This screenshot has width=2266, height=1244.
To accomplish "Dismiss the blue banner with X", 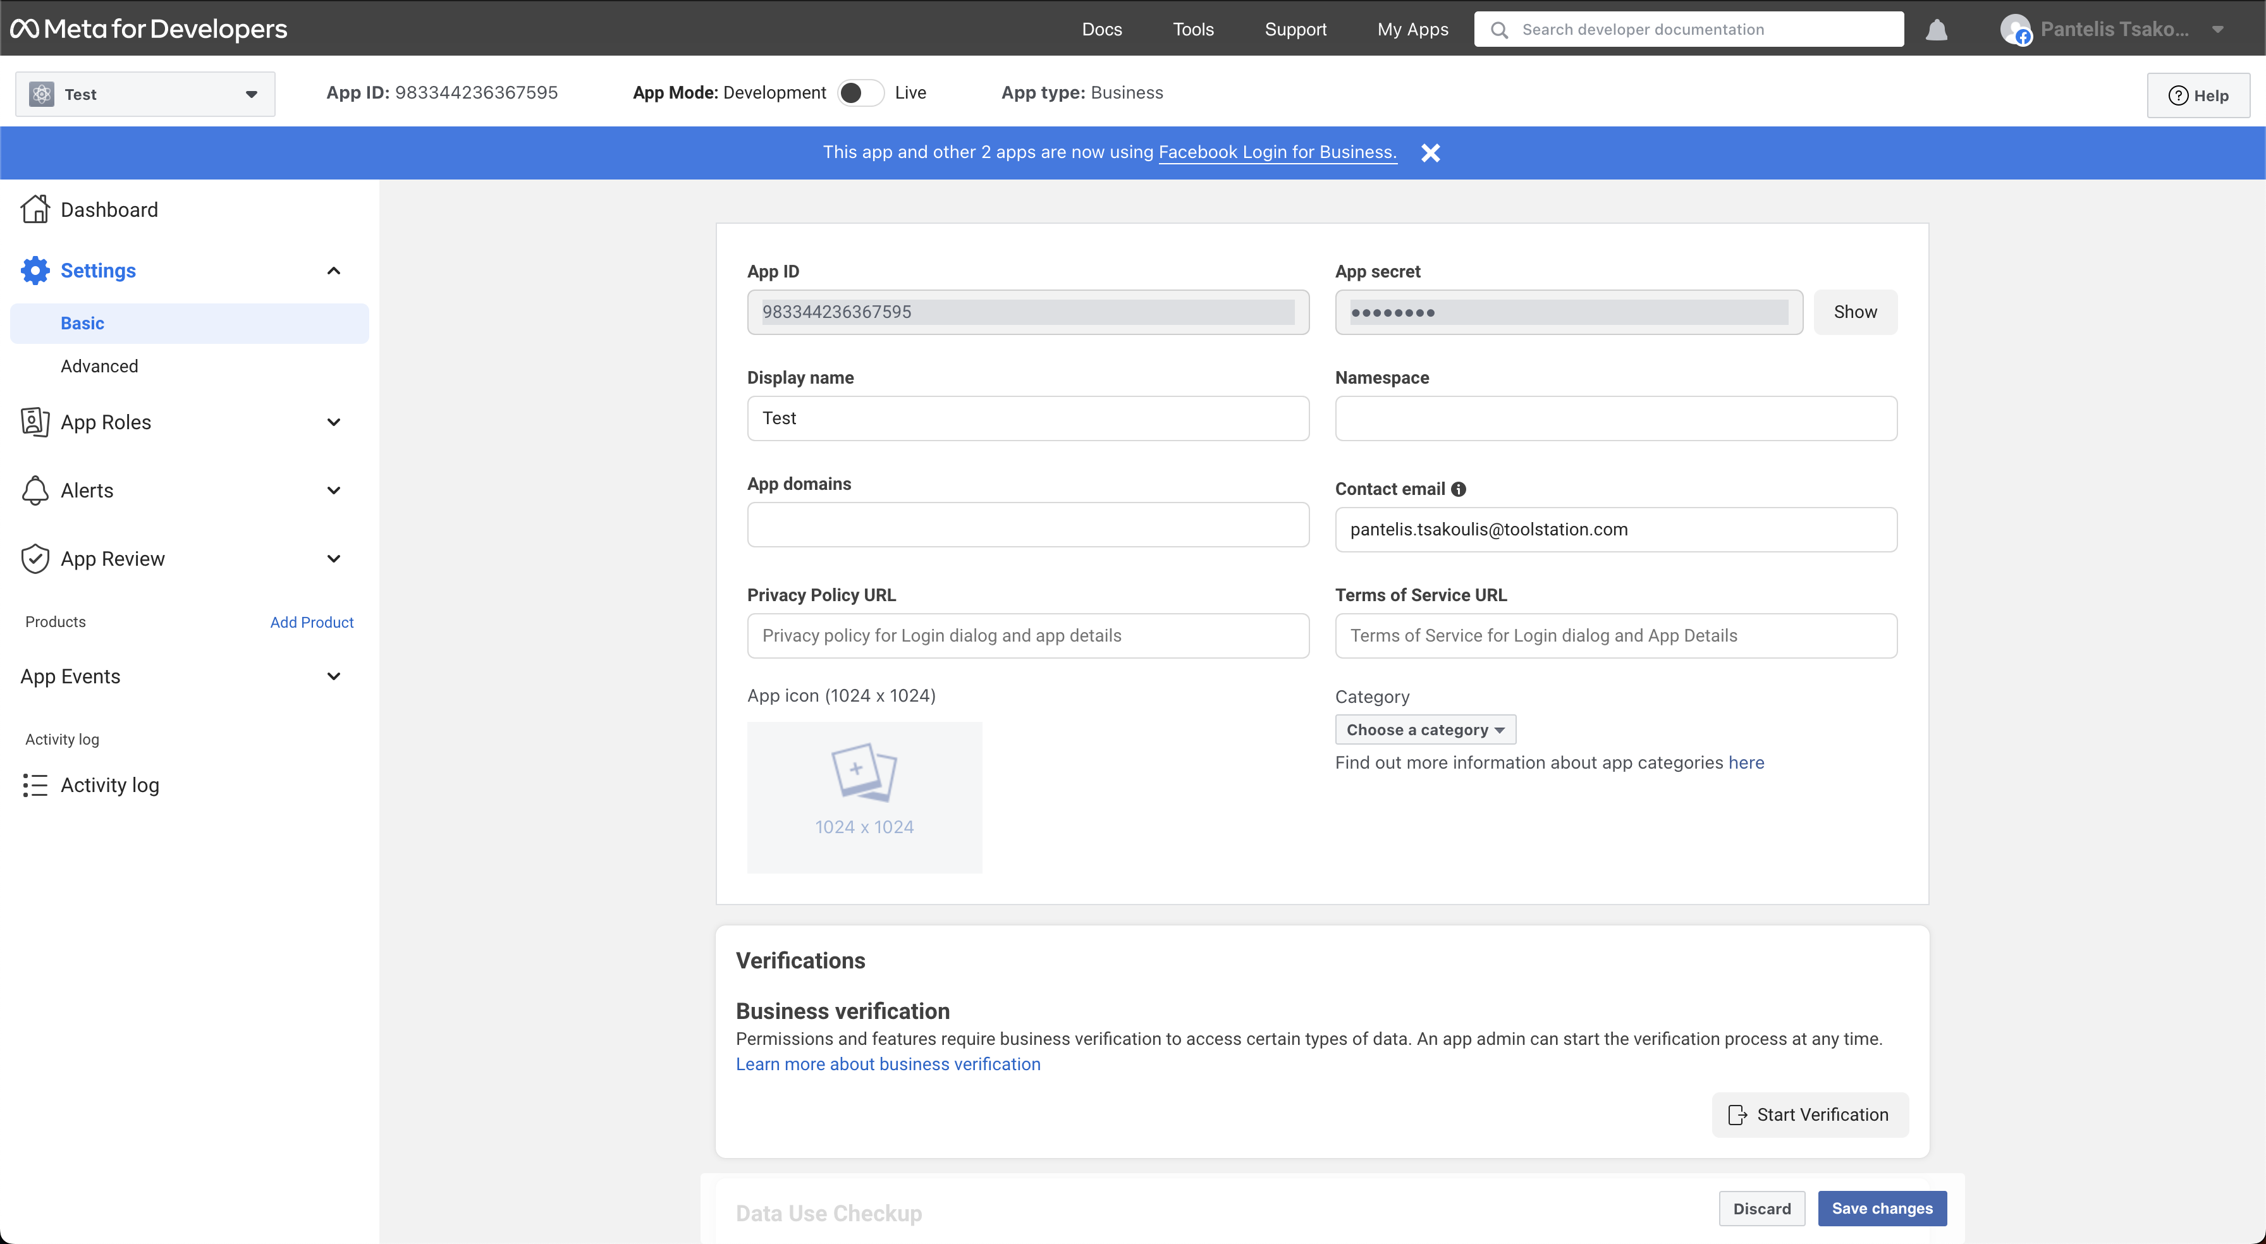I will pos(1430,153).
